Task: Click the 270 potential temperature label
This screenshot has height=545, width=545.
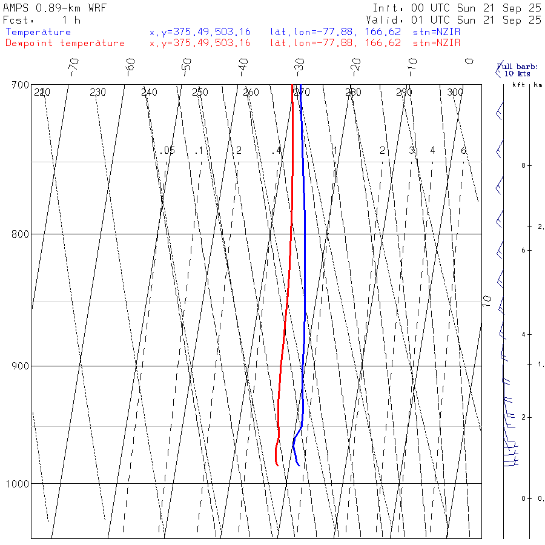Action: pyautogui.click(x=302, y=92)
